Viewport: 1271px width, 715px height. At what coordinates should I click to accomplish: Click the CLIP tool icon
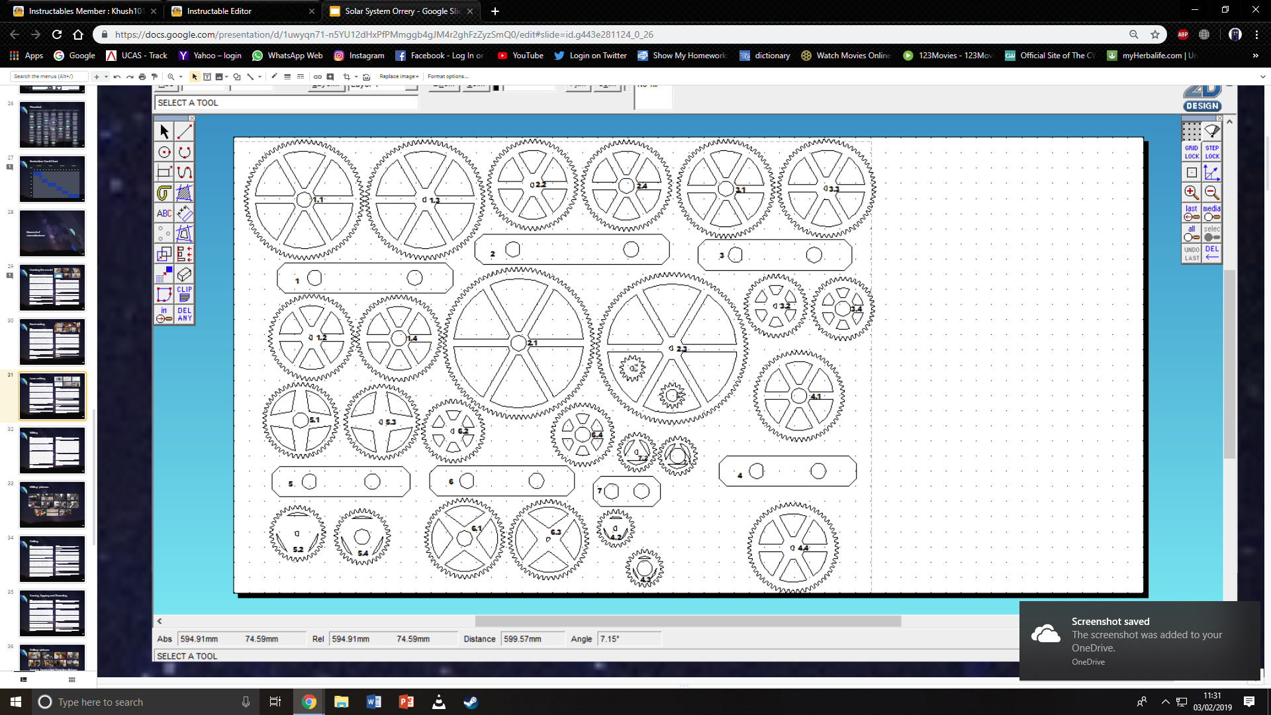[x=184, y=294]
